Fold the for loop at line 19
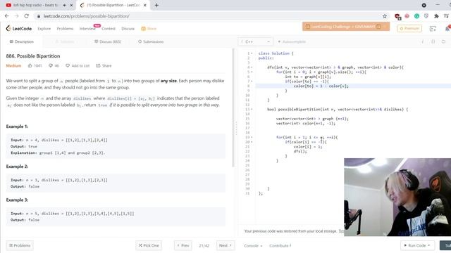Image resolution: width=451 pixels, height=253 pixels. click(252, 137)
